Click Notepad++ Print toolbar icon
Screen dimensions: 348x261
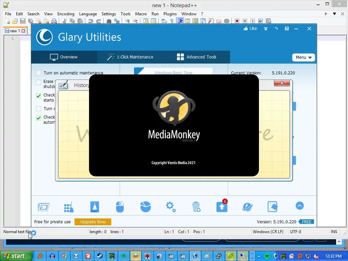coord(54,21)
